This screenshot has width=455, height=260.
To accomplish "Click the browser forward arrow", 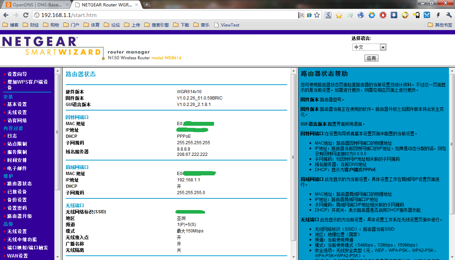I will [16, 15].
